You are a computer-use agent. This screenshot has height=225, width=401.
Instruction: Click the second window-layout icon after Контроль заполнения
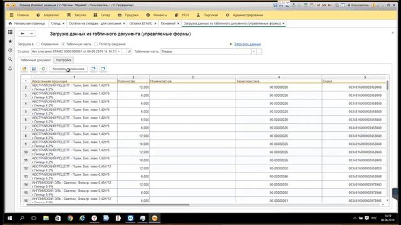click(x=103, y=69)
